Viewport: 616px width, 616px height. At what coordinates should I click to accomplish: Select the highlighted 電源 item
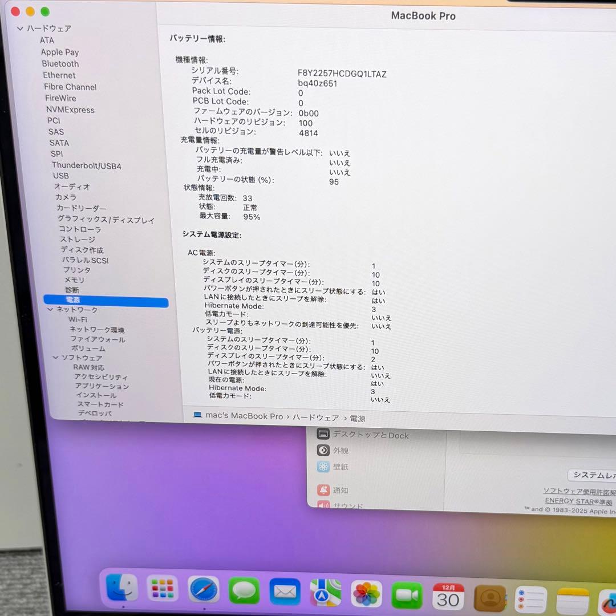click(x=106, y=301)
